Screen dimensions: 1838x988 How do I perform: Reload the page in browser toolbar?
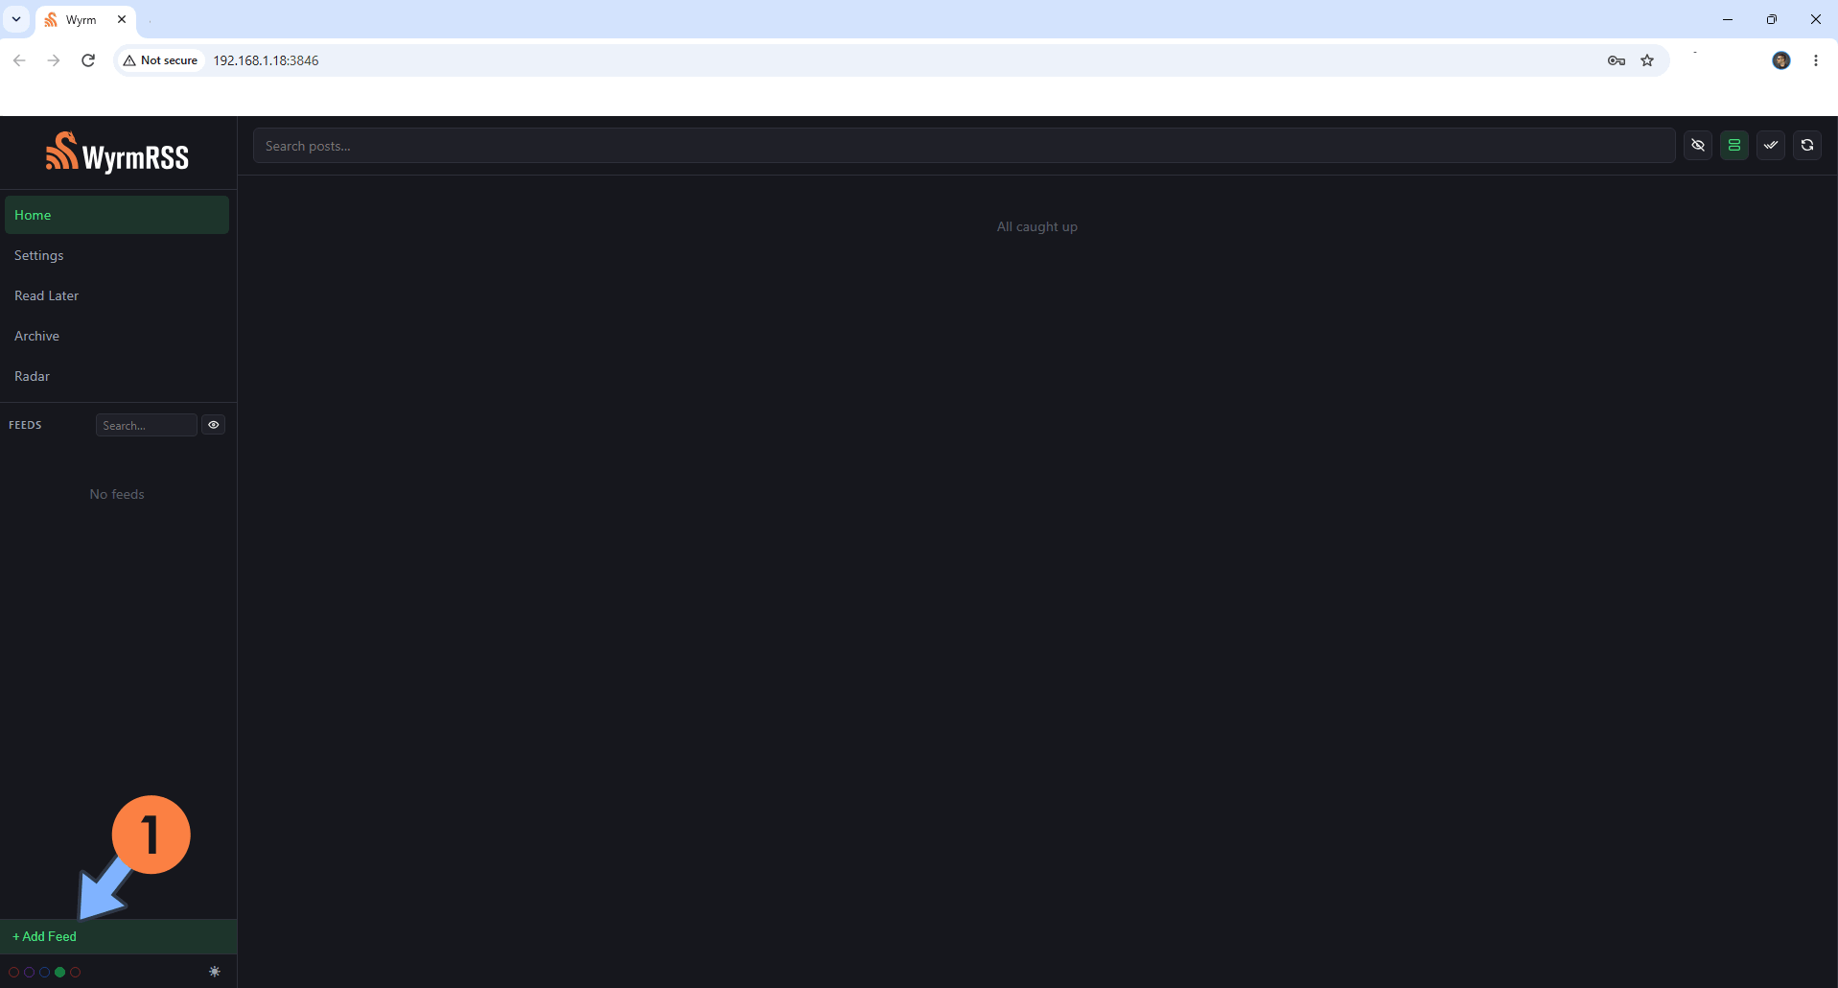(88, 60)
